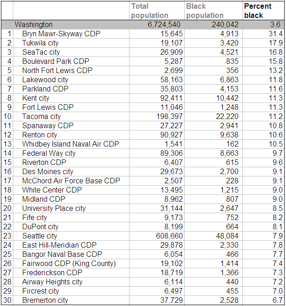Click Seattle total population 608,660
This screenshot has width=286, height=306.
point(169,236)
